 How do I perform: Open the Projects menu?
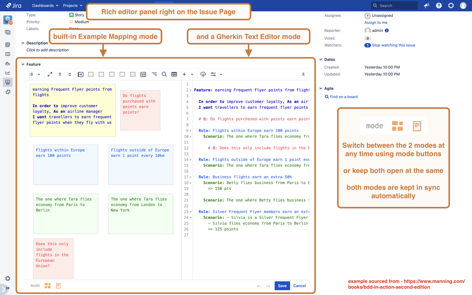72,6
